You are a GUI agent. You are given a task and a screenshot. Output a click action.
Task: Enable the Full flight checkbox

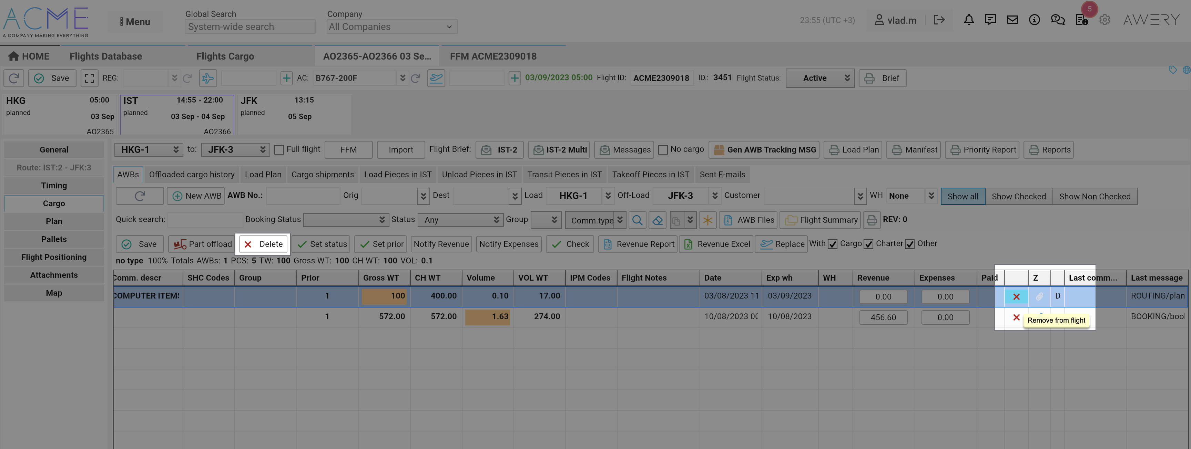click(x=279, y=150)
